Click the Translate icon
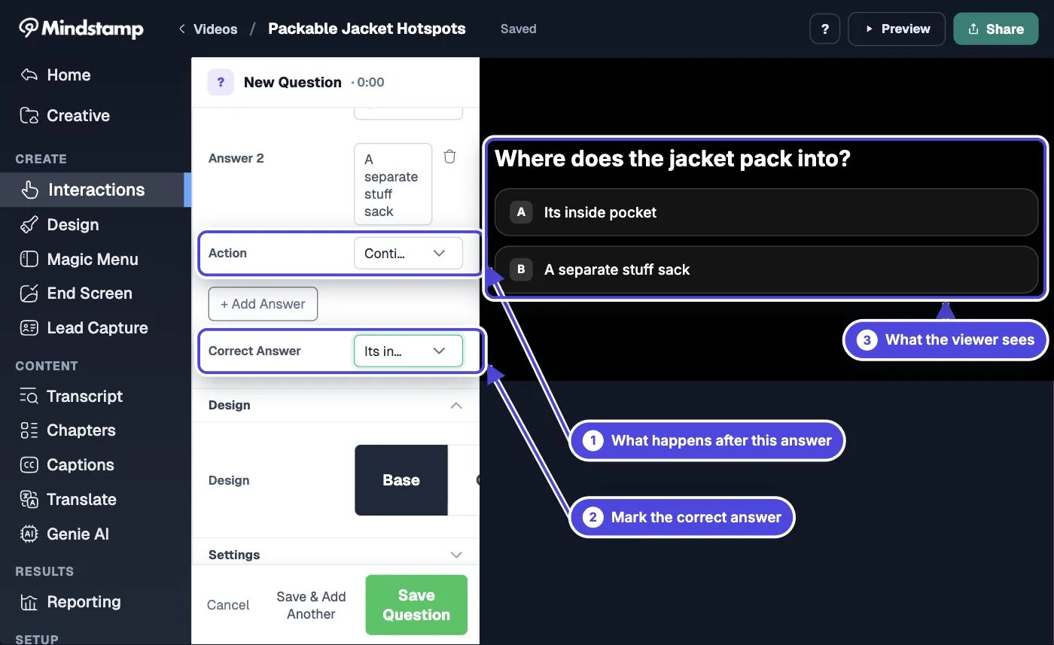This screenshot has height=645, width=1054. pyautogui.click(x=29, y=500)
